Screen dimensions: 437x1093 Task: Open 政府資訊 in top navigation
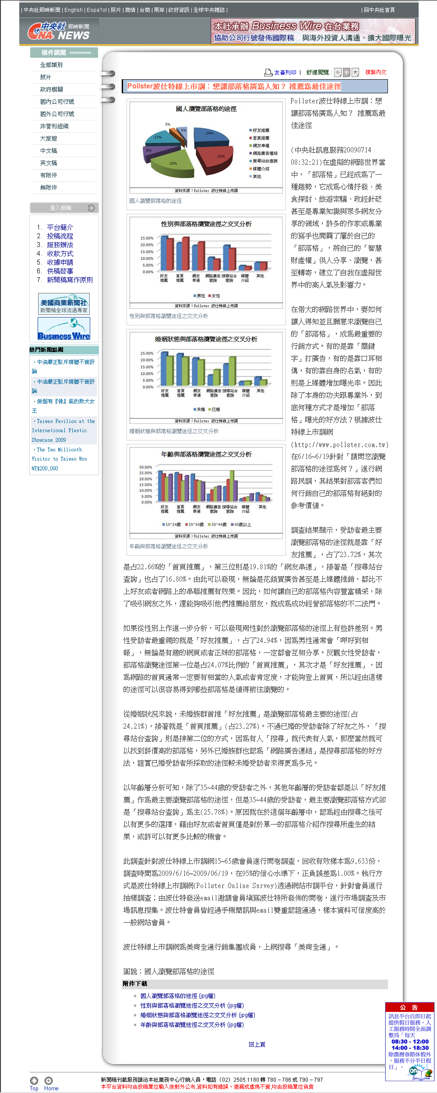[179, 10]
